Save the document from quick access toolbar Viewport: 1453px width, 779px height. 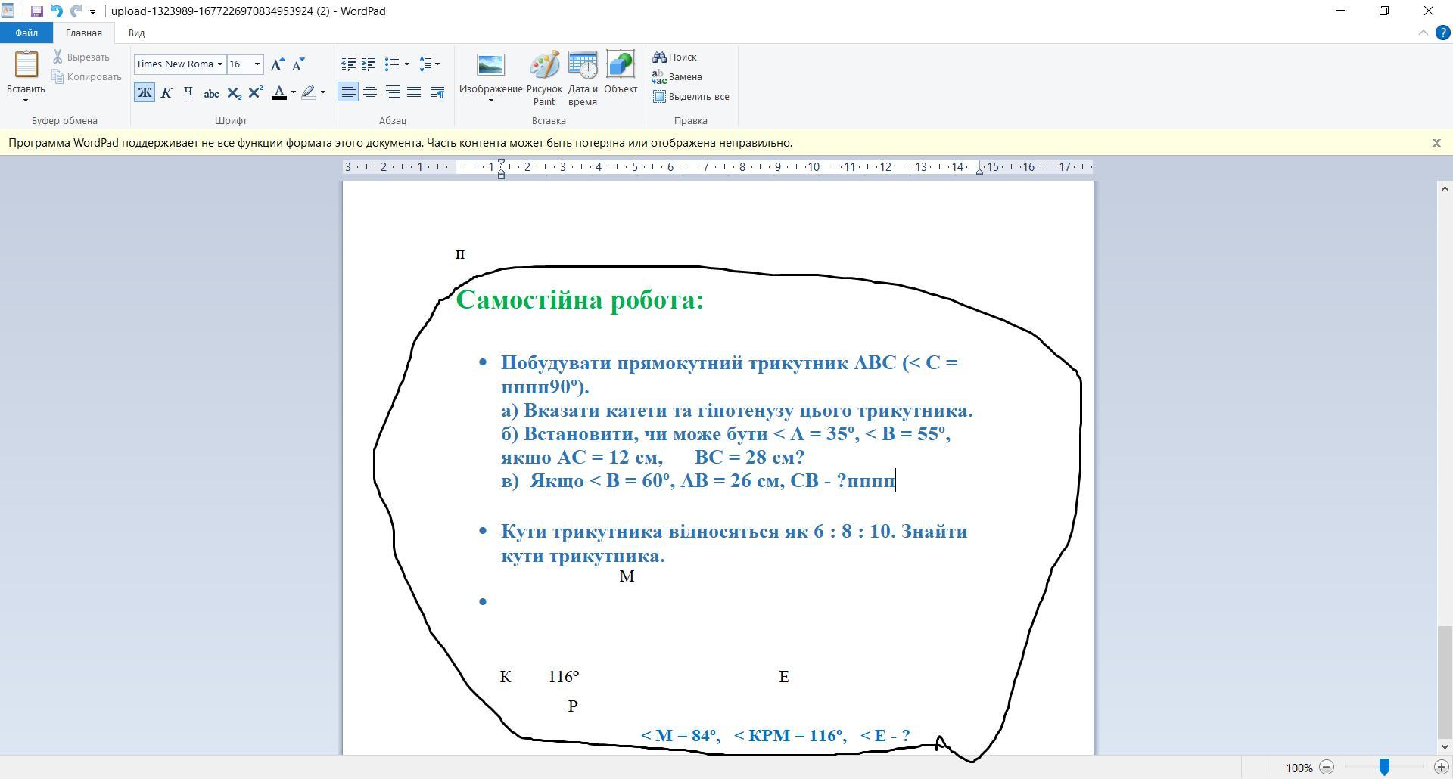[x=36, y=11]
